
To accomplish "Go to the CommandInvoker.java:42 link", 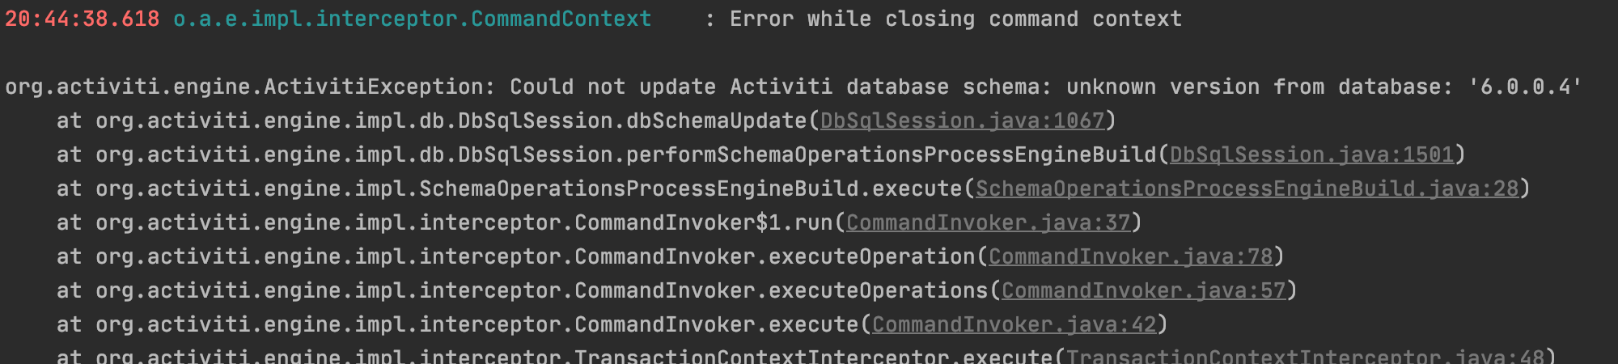I will [x=1014, y=324].
